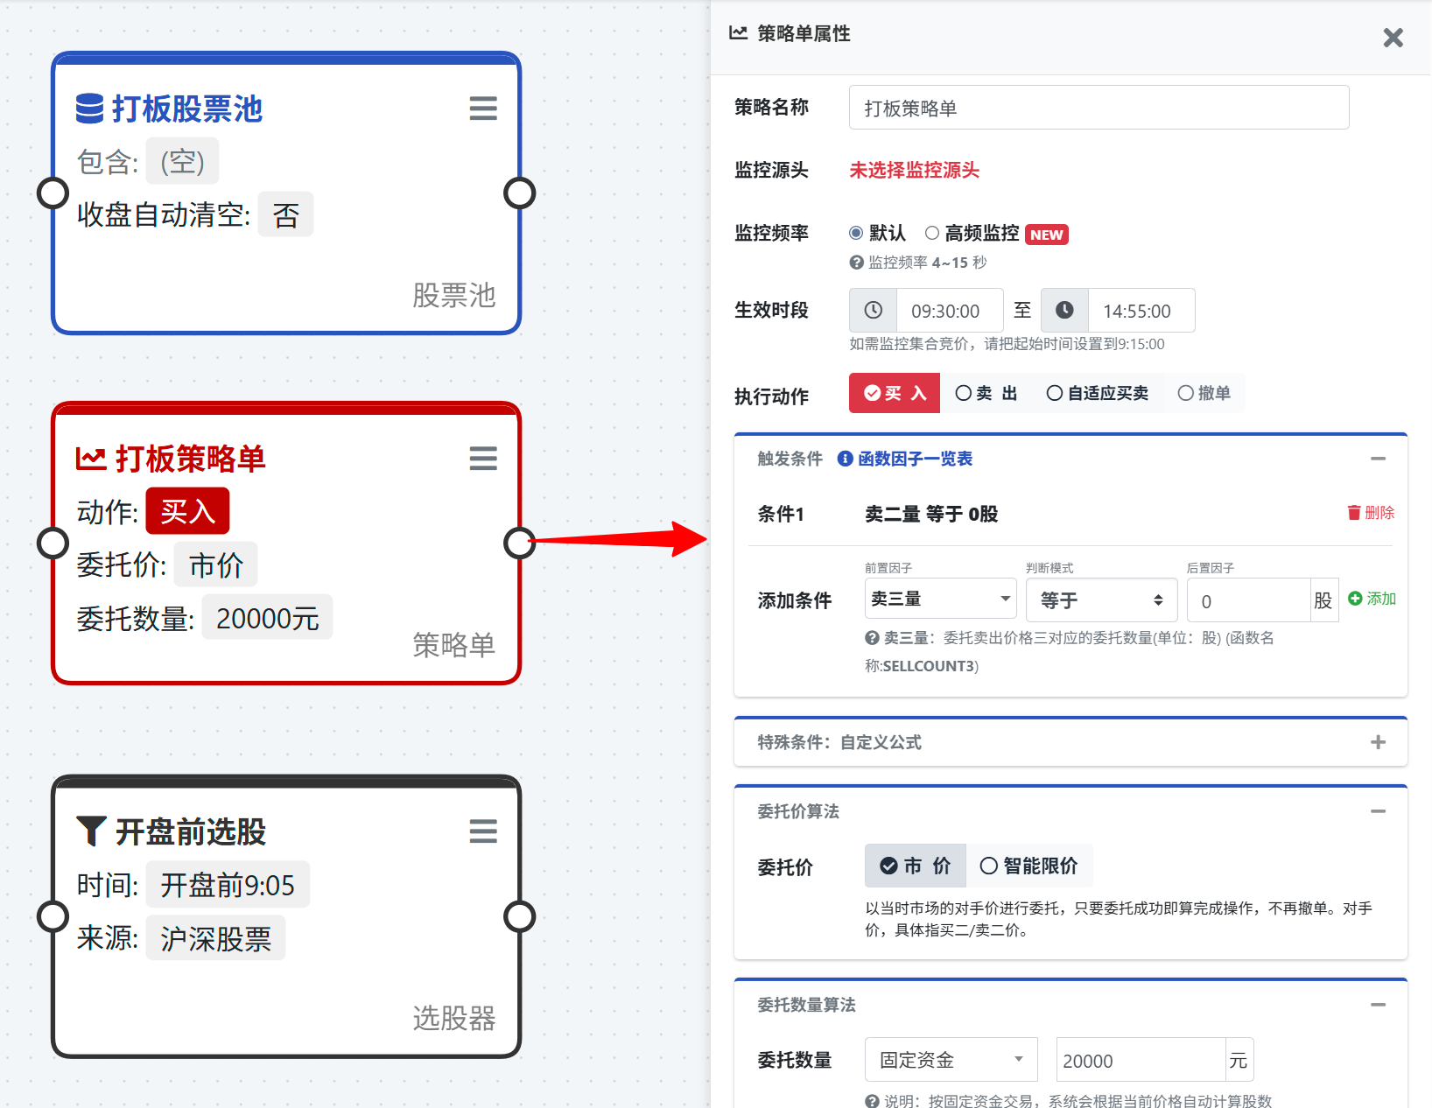The height and width of the screenshot is (1108, 1432).
Task: Open the 固定资金 quantity type dropdown
Action: [951, 1060]
